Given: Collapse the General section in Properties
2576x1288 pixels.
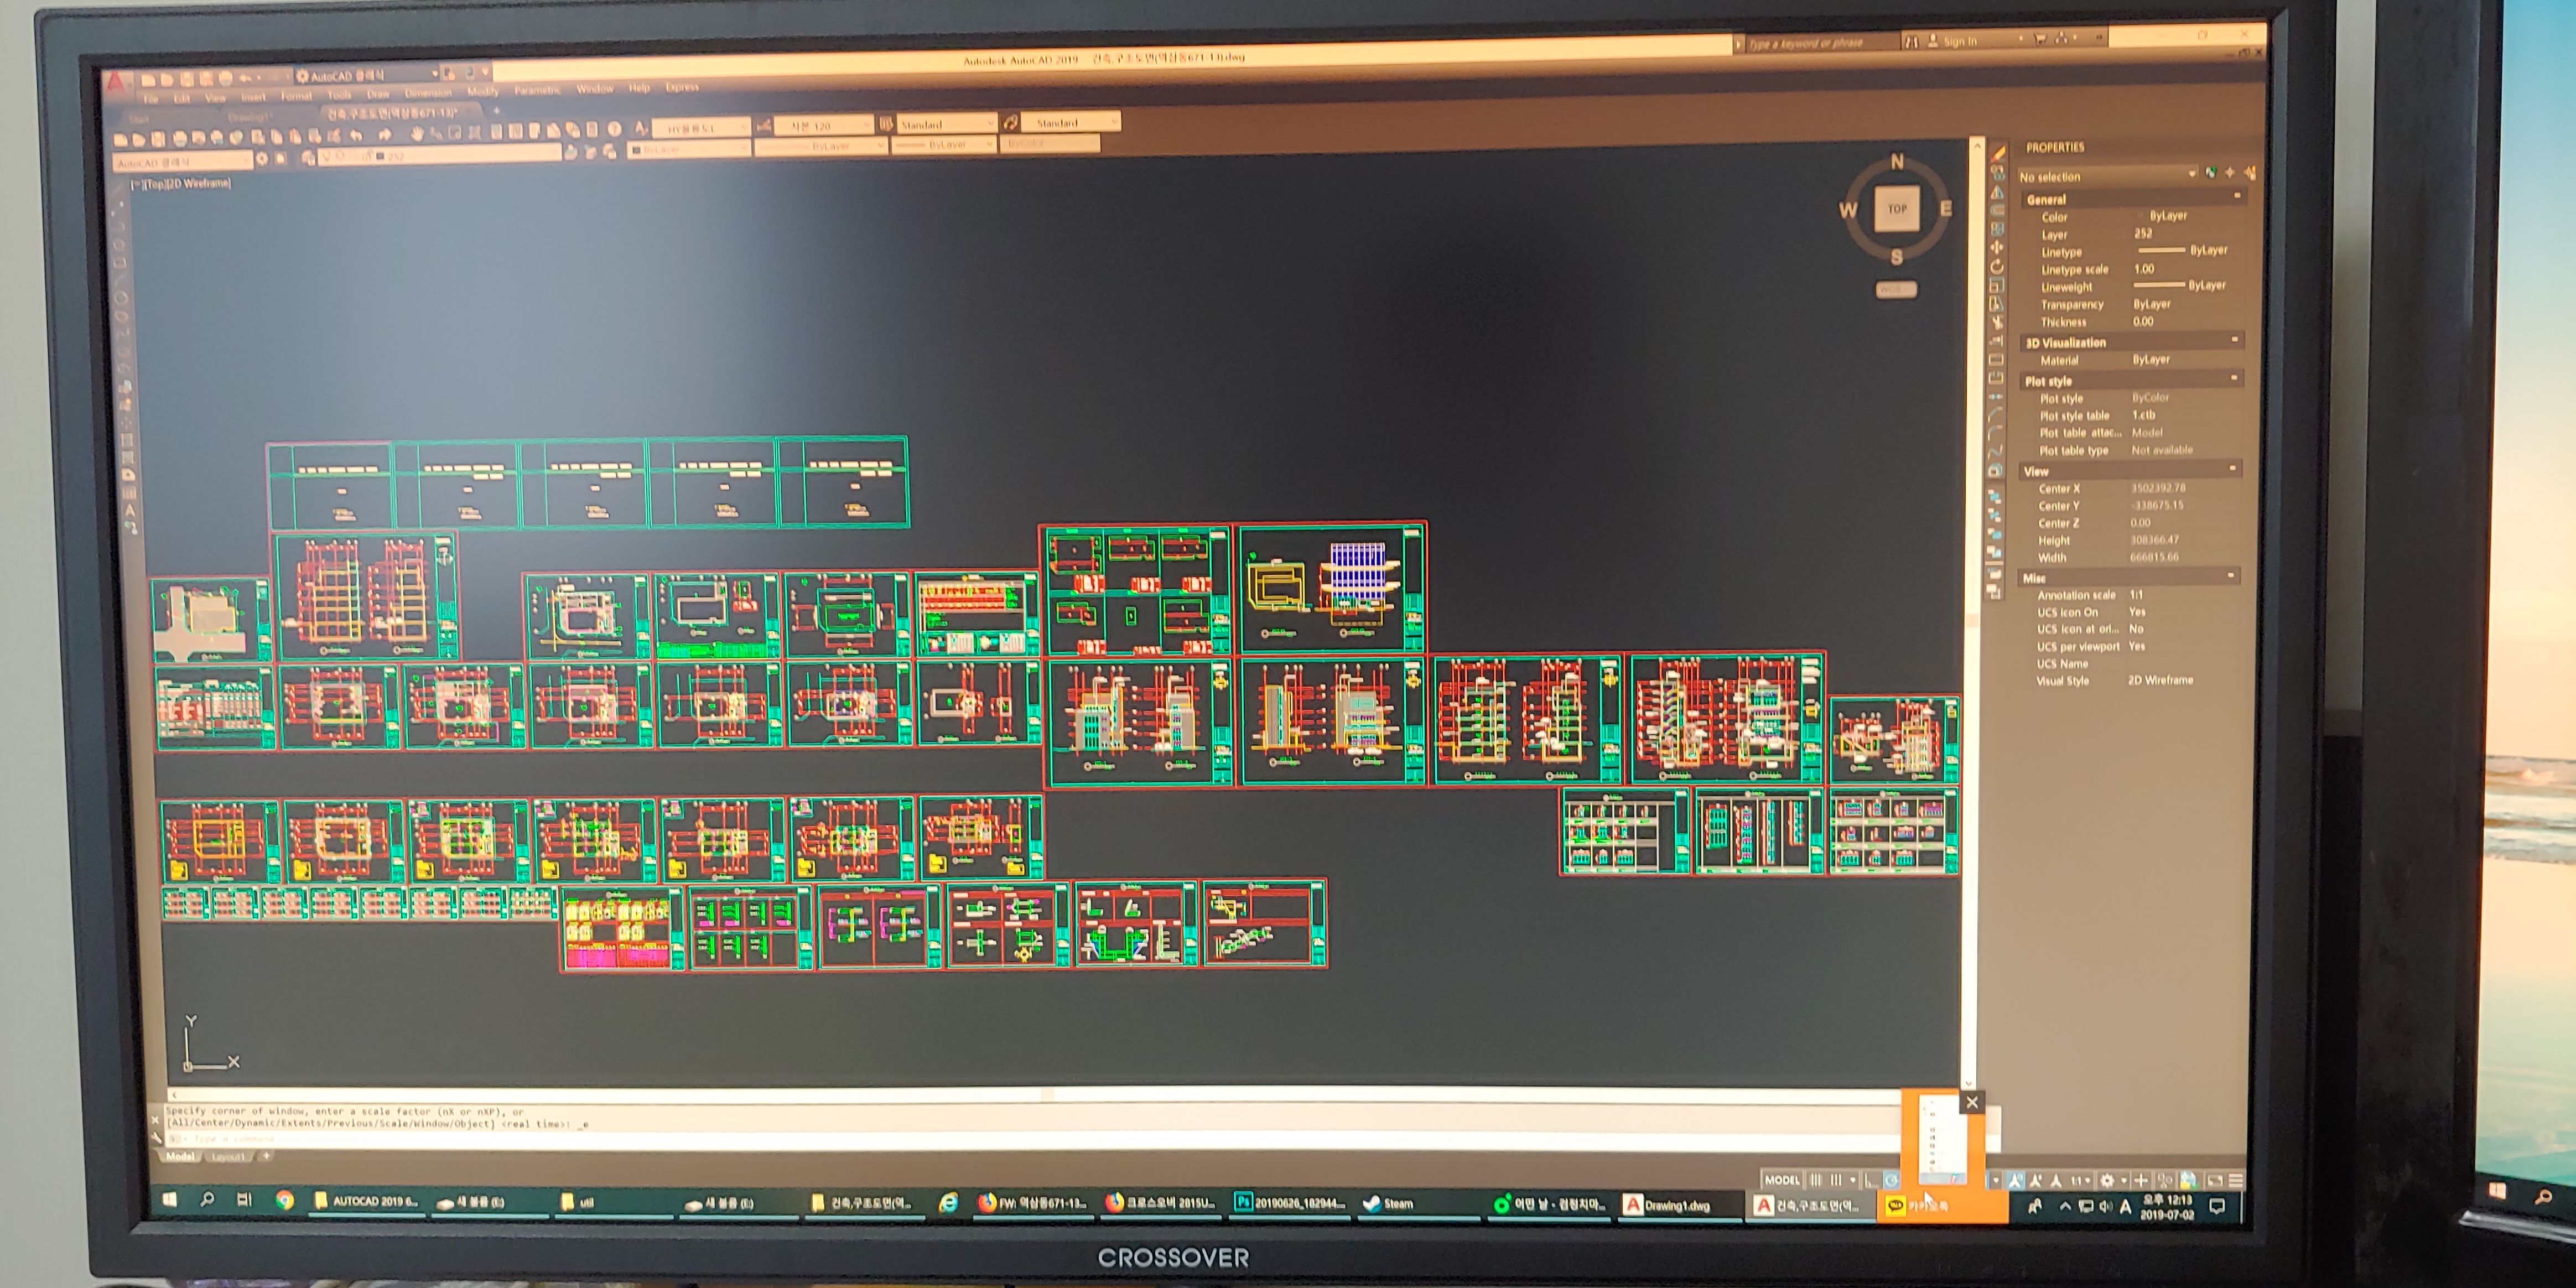Looking at the screenshot, I should [x=2237, y=197].
